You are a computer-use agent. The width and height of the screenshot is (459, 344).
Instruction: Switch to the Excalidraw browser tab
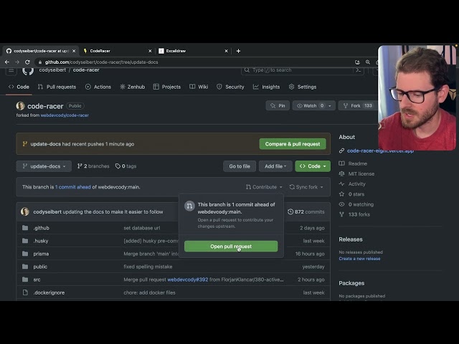point(191,51)
